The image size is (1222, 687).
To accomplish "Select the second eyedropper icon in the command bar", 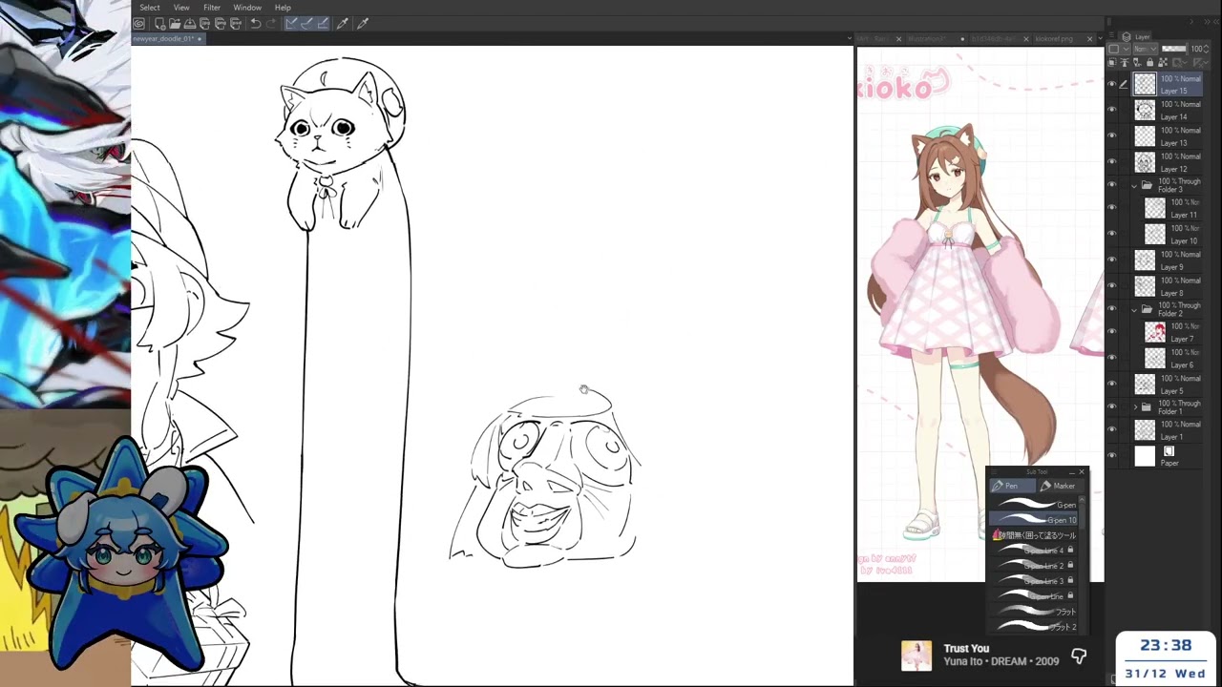I will coord(363,23).
